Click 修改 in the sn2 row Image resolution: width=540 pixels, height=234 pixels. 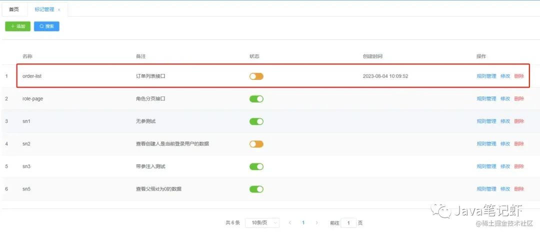point(505,143)
